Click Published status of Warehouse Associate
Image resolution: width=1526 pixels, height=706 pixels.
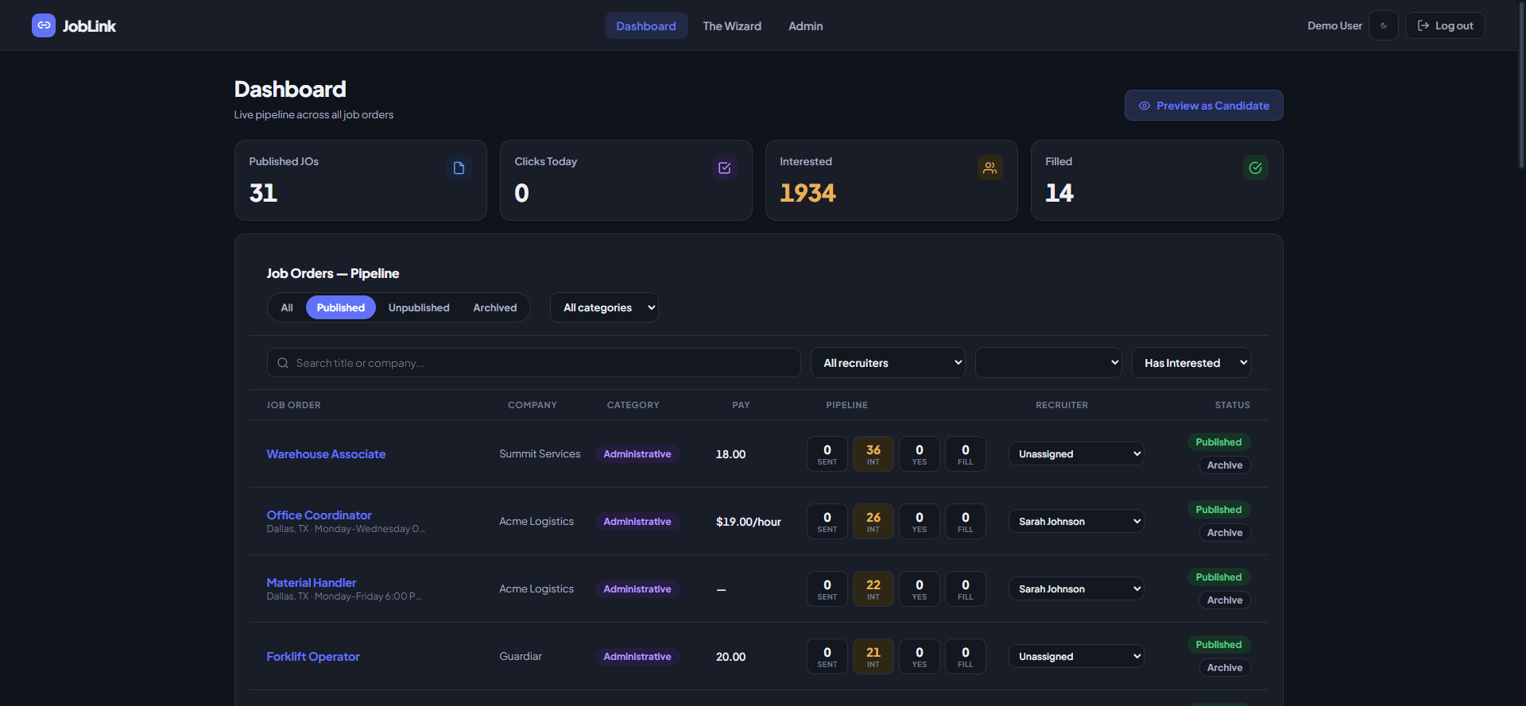(x=1218, y=442)
